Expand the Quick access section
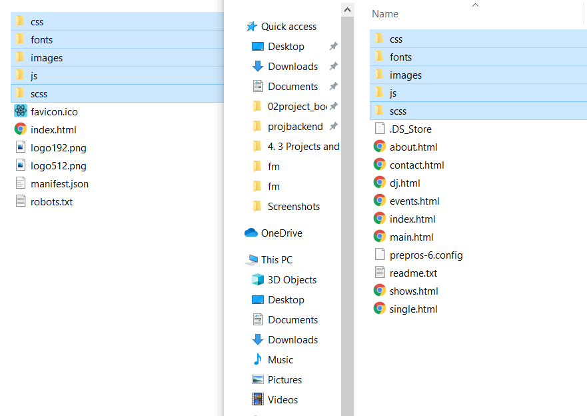 point(287,27)
